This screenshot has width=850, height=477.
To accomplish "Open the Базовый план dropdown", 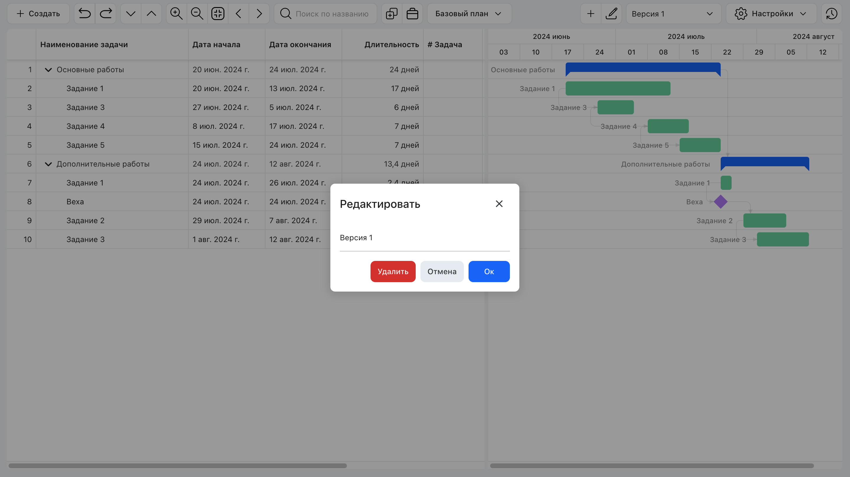I will click(x=469, y=14).
